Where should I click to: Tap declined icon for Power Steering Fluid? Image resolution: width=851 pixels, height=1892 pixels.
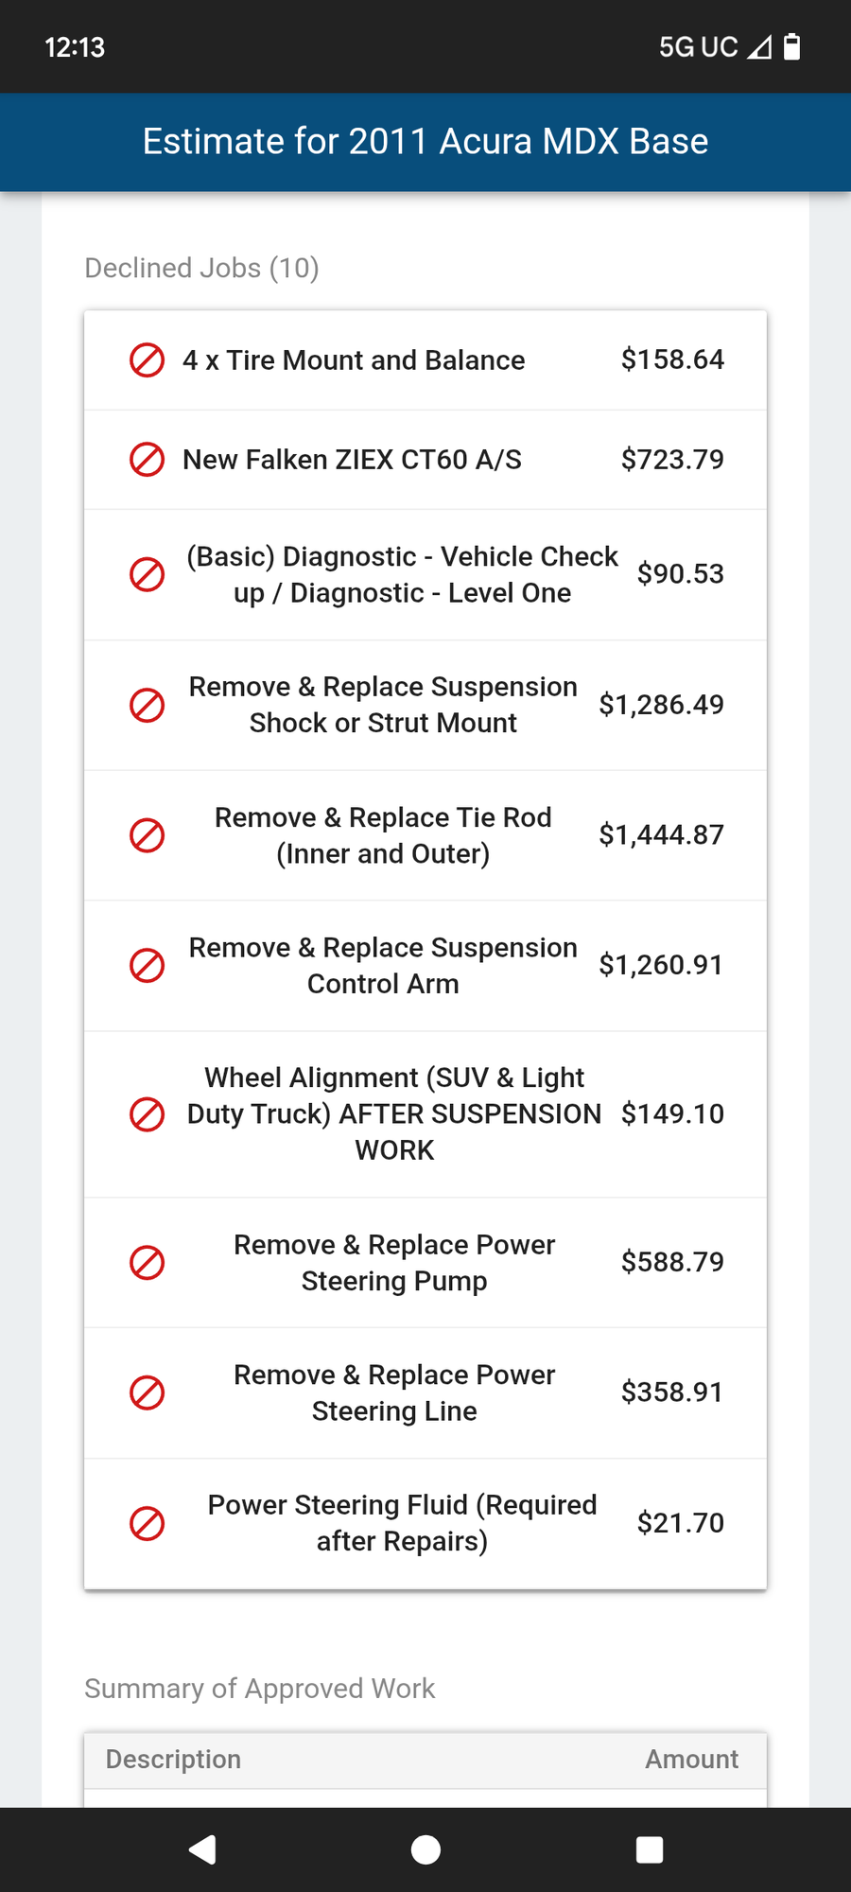(147, 1523)
